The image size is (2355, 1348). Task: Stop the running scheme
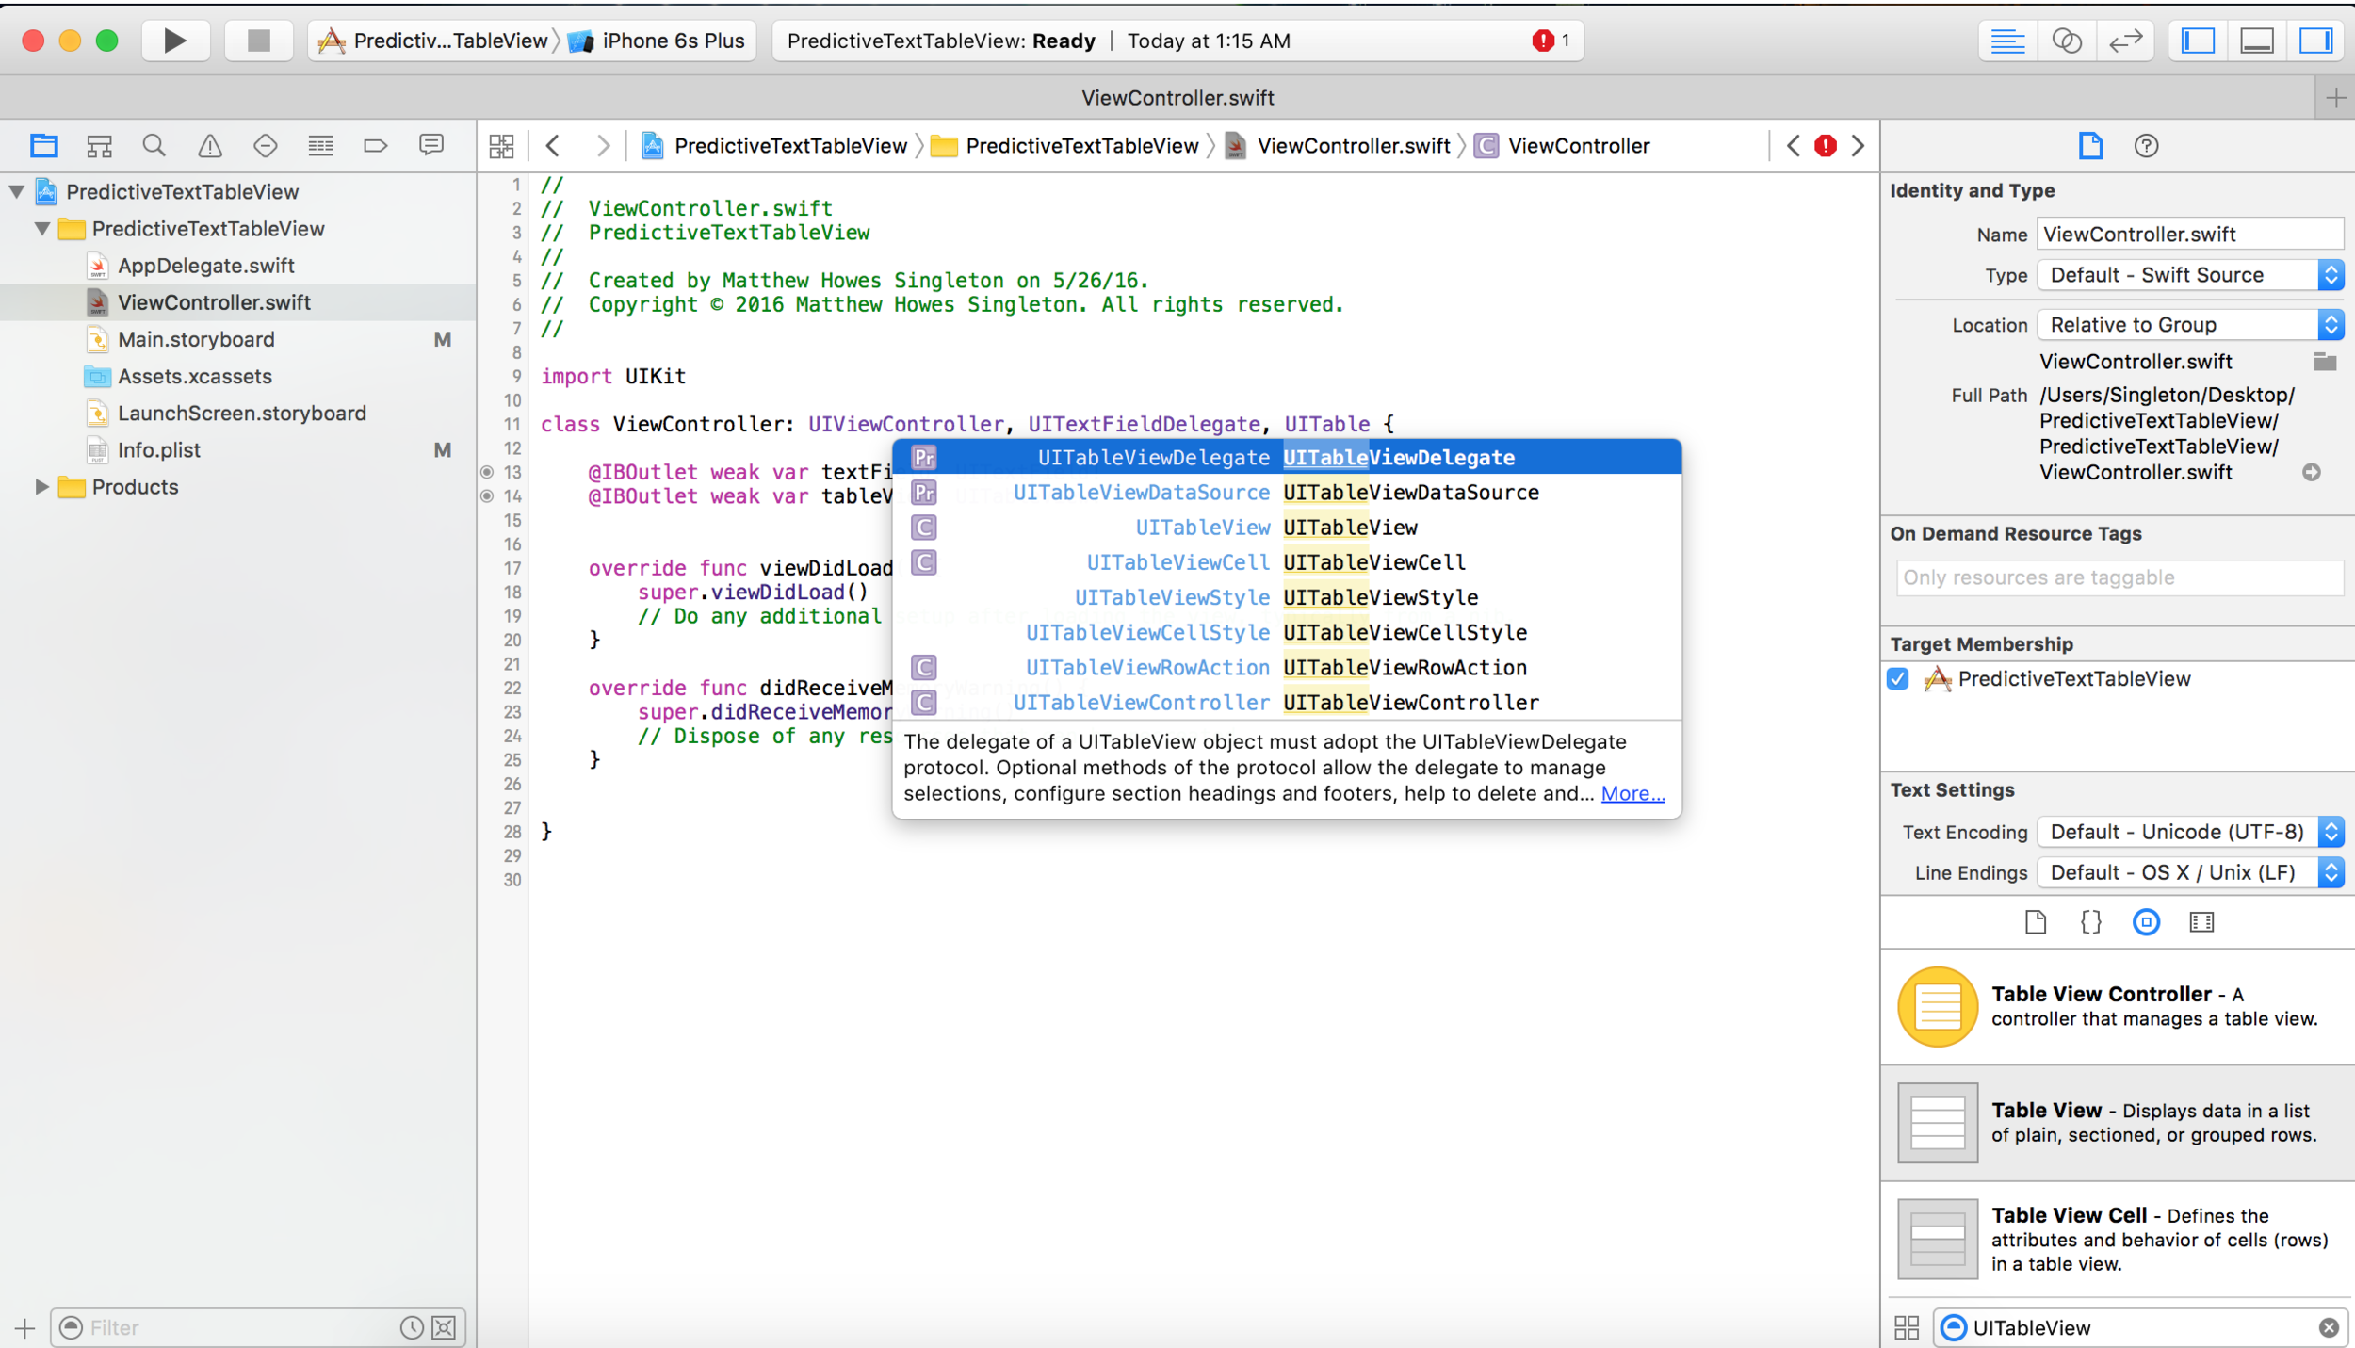coord(258,41)
